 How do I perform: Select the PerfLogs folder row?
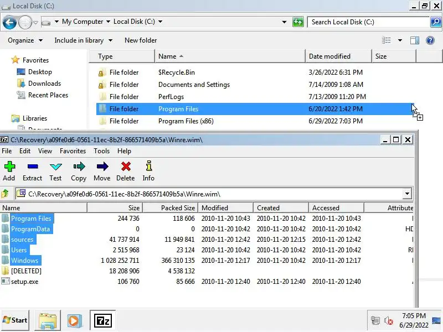(255, 96)
